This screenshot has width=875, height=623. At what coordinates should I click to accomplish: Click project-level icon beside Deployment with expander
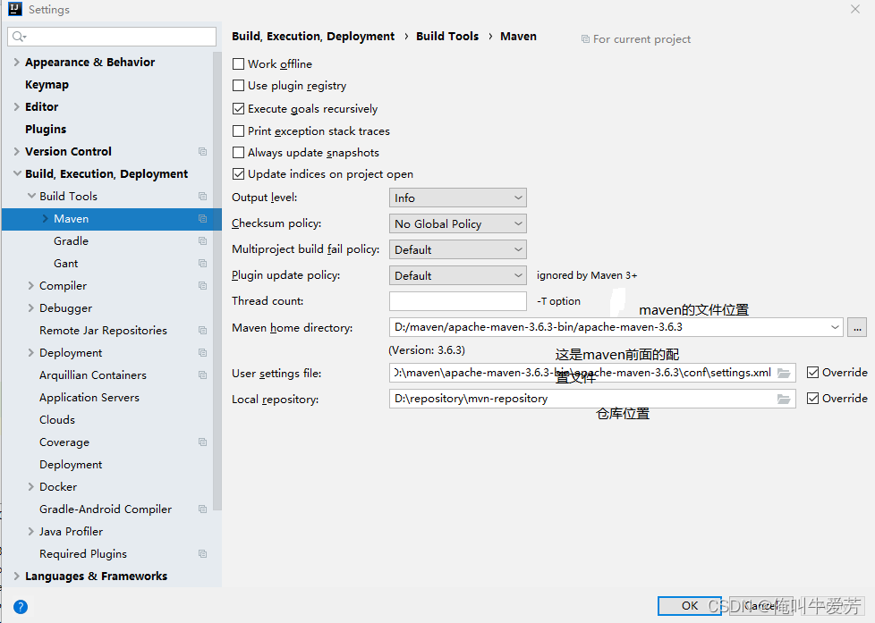pos(202,352)
